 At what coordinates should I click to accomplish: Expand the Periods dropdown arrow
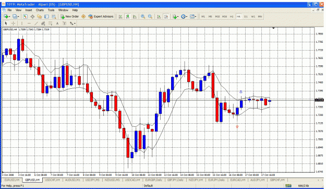pyautogui.click(x=187, y=17)
